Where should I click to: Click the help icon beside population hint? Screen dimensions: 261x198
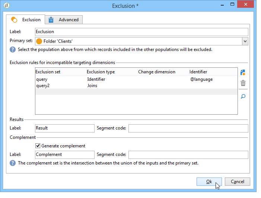click(13, 49)
